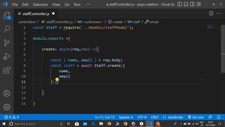The width and height of the screenshot is (225, 127).
Task: Split the editor to the right
Action: (211, 13)
